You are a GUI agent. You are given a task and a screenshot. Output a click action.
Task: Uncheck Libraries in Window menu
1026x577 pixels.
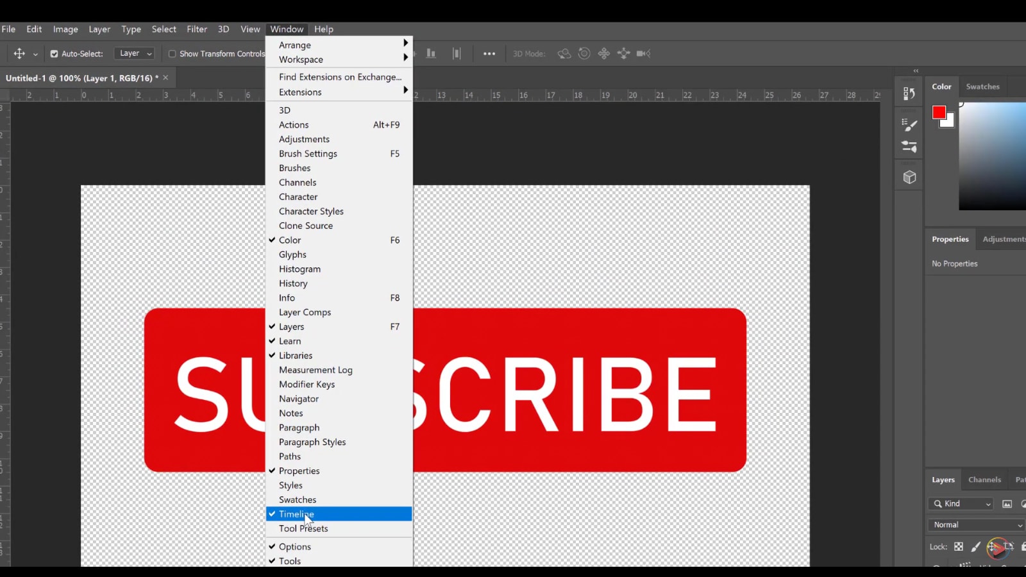pyautogui.click(x=339, y=356)
